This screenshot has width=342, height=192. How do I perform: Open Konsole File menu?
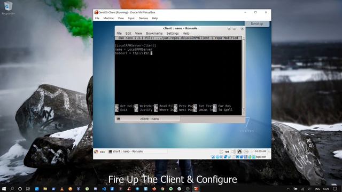pyautogui.click(x=119, y=33)
